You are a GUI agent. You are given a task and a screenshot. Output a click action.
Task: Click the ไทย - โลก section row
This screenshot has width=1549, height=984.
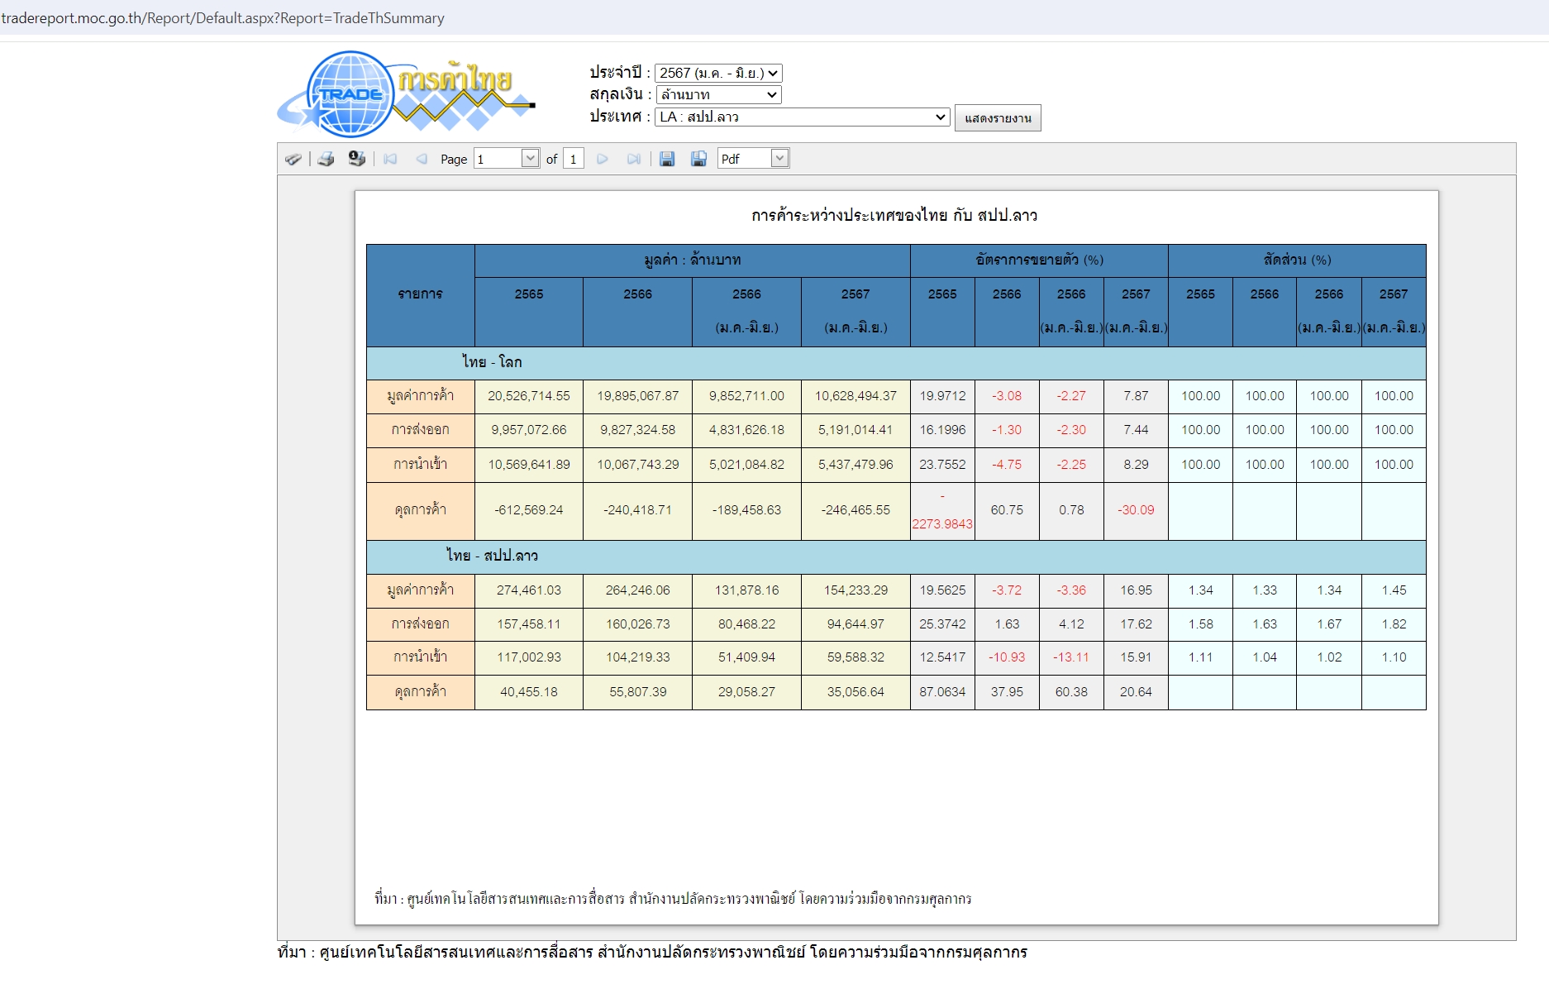click(896, 363)
